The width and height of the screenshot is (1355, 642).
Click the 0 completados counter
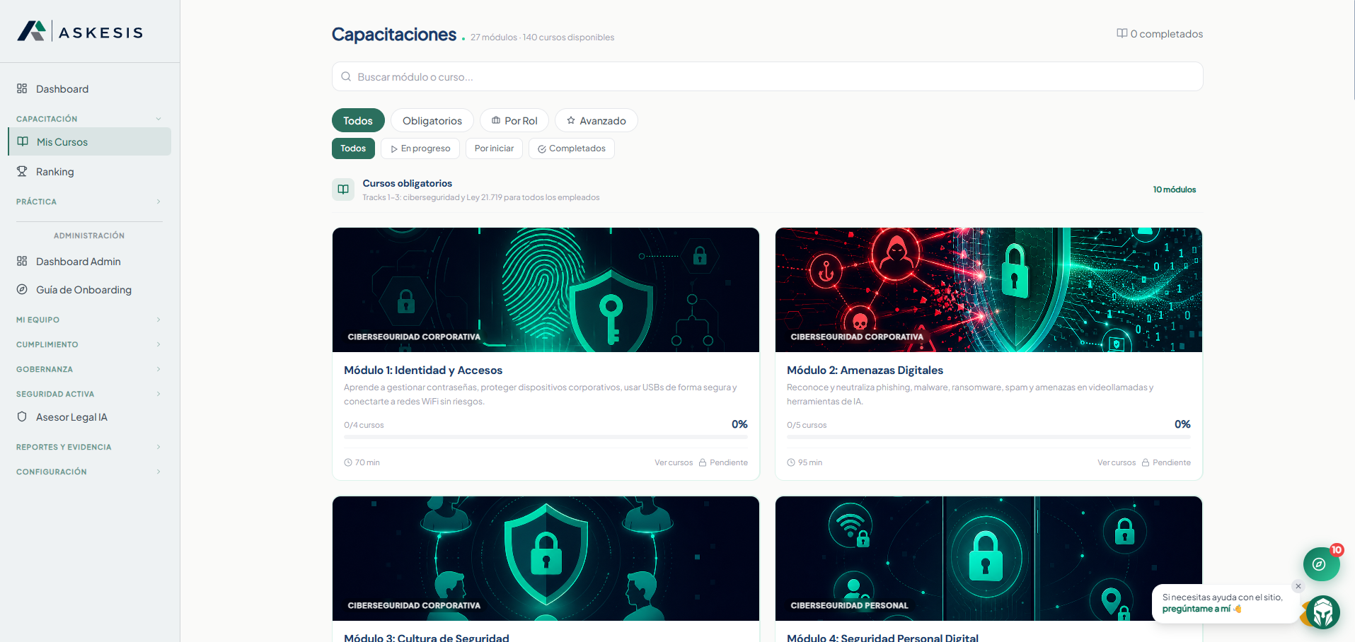point(1160,33)
